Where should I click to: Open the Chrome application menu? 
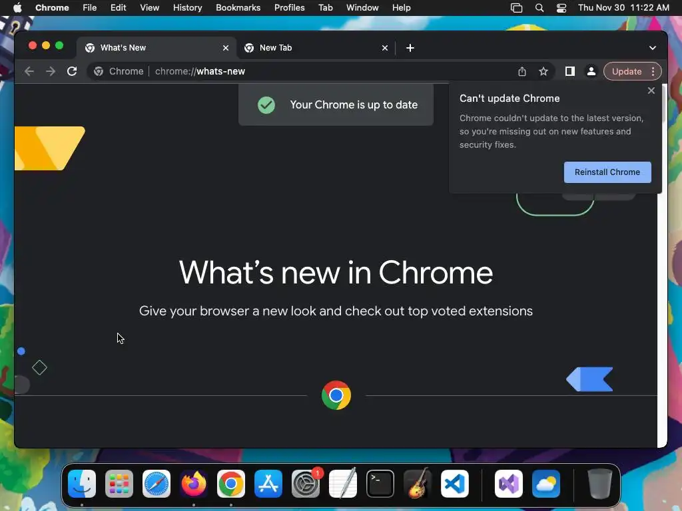(52, 7)
